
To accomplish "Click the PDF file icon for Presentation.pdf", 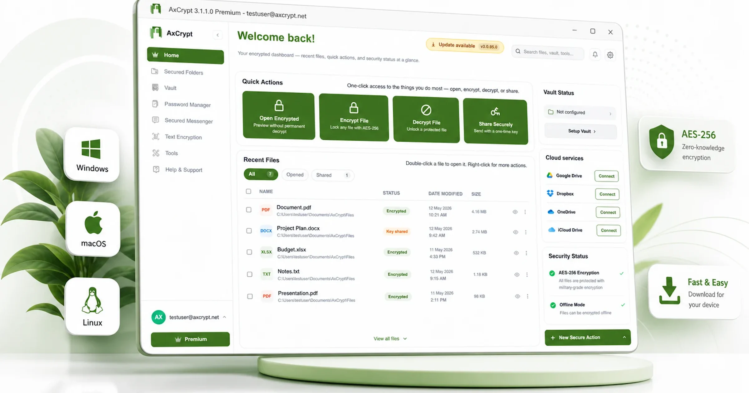I will 267,296.
